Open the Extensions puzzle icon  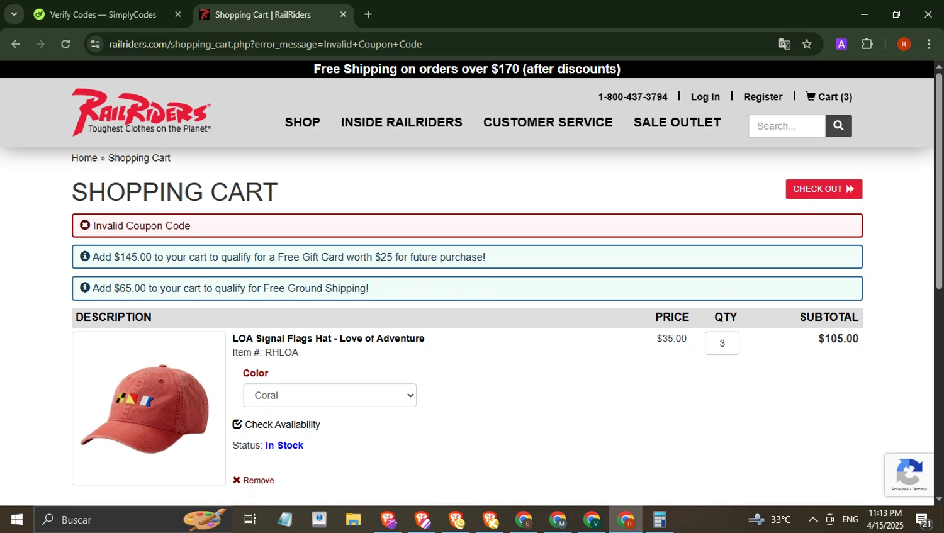pyautogui.click(x=867, y=44)
